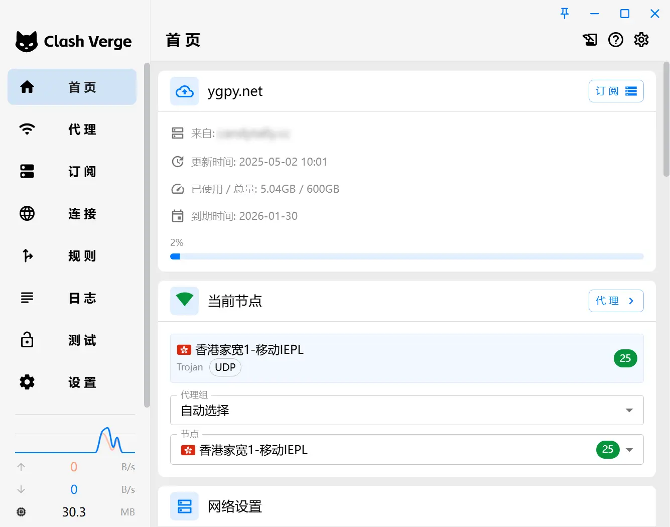This screenshot has height=527, width=670.
Task: Click the 25 latency badge on node card
Action: tap(625, 358)
